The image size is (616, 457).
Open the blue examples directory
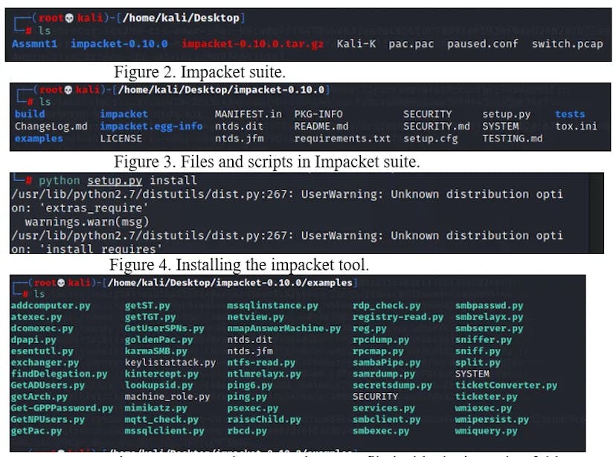coord(38,138)
